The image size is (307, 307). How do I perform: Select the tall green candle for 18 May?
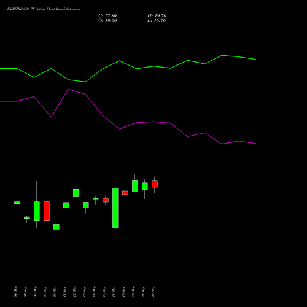[115, 208]
